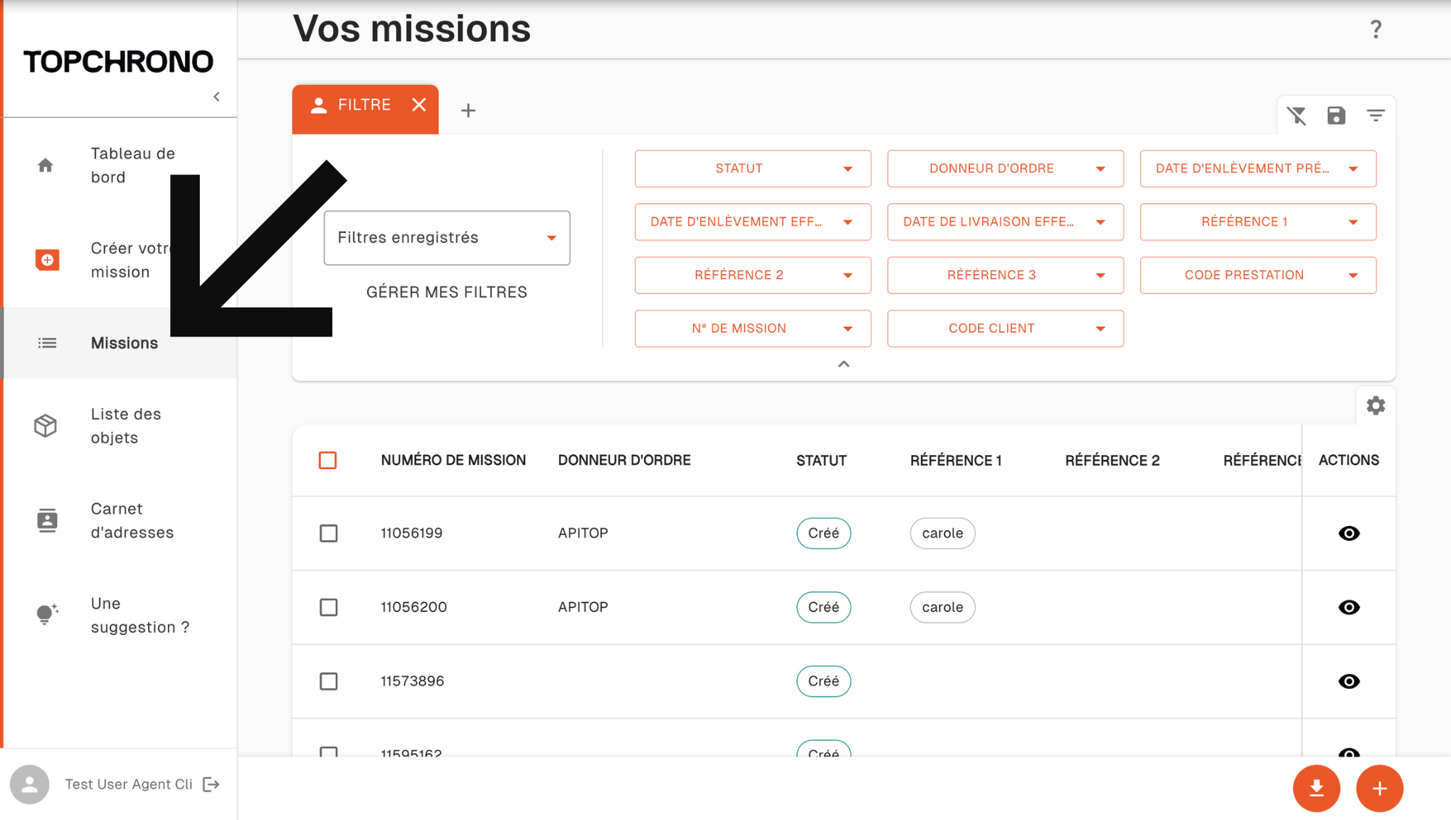Log out using the exit icon next to Test User
This screenshot has height=820, width=1451.
(211, 784)
